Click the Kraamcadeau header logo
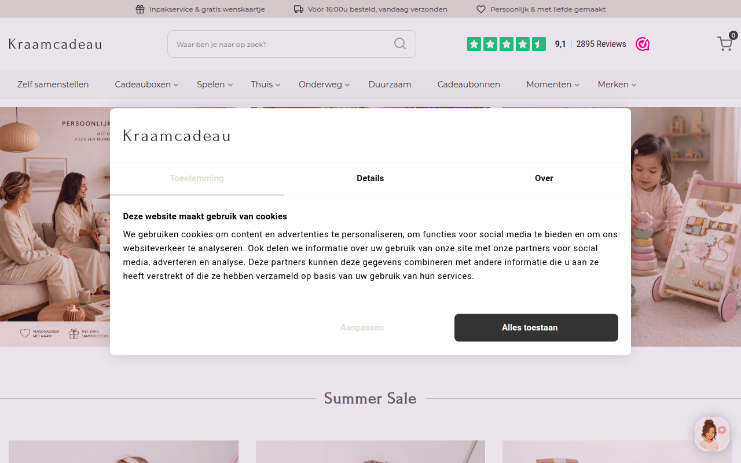This screenshot has height=463, width=741. (56, 45)
